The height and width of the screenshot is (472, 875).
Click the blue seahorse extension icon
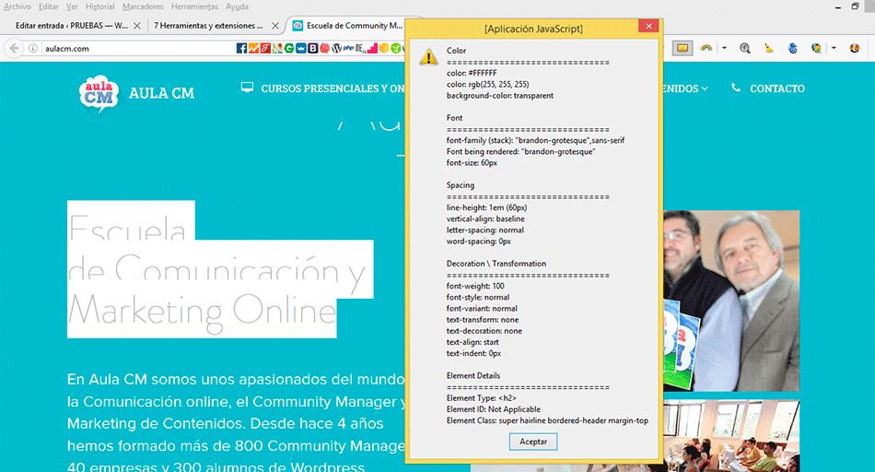pyautogui.click(x=793, y=48)
